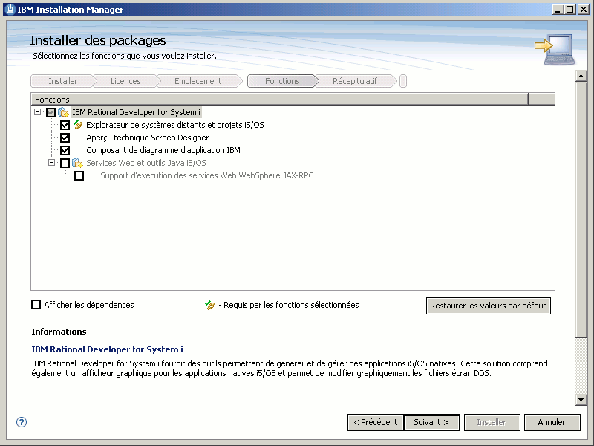Click the Annuler button
Screen dimensions: 594x446
tap(552, 422)
